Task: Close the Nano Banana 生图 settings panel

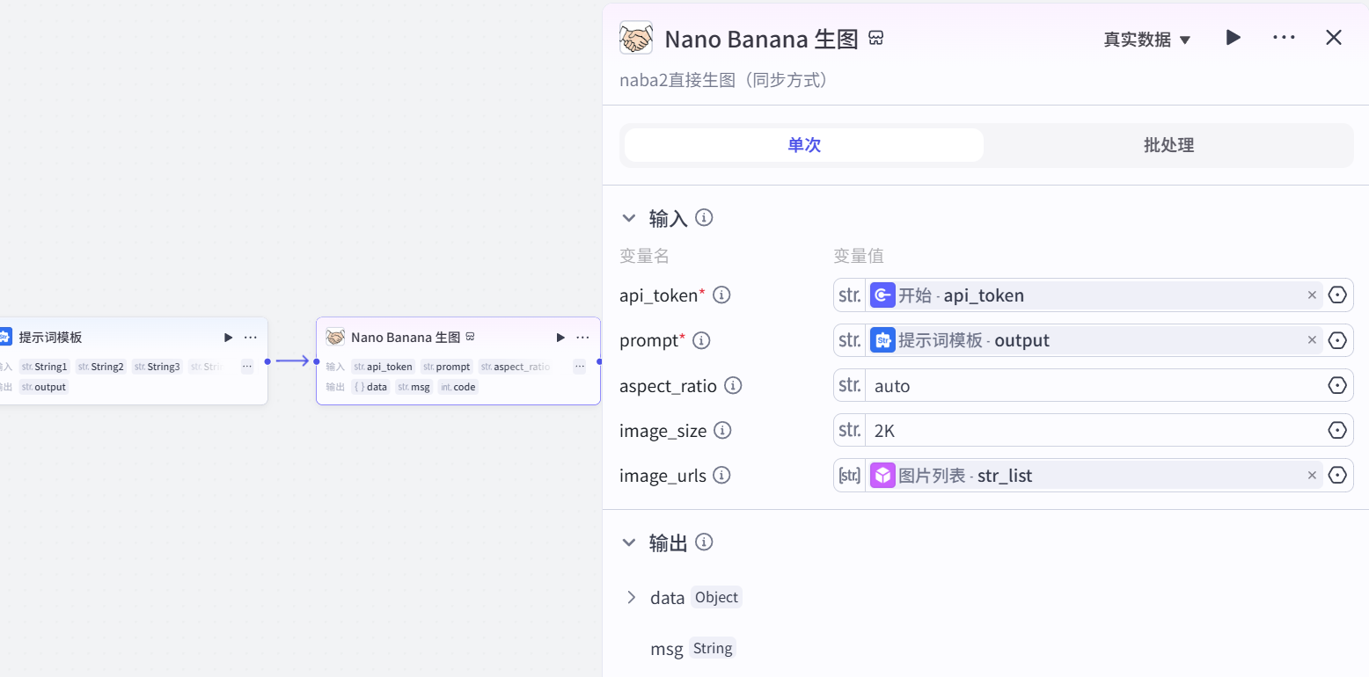Action: coord(1334,38)
